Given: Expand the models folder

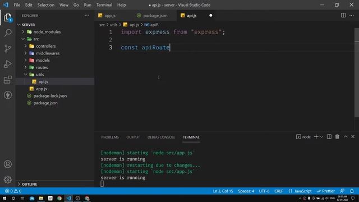Looking at the screenshot, I should pos(26,60).
